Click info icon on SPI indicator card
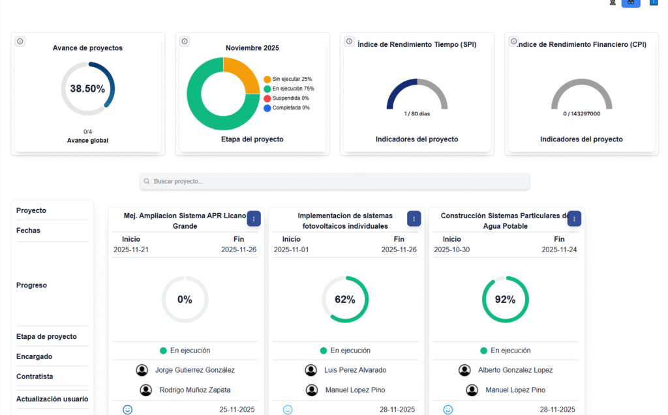Viewport: 668px width, 415px height. click(349, 42)
